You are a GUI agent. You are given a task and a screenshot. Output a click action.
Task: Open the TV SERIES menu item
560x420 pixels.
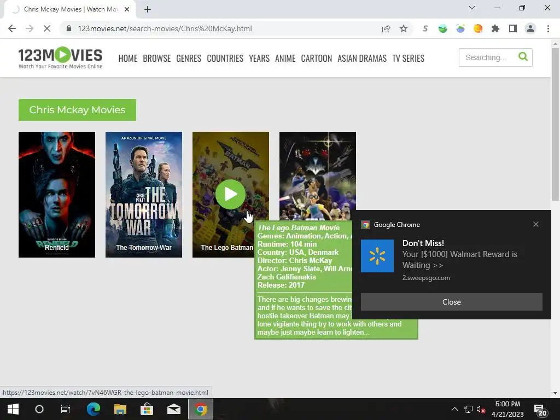coord(408,58)
